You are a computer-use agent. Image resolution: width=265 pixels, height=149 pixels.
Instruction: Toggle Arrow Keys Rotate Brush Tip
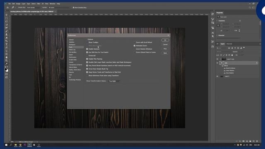[x=87, y=69]
